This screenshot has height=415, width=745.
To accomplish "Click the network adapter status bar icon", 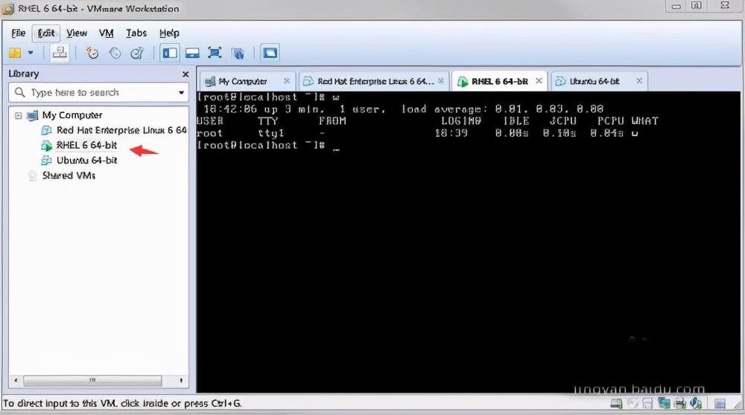I will click(x=665, y=404).
